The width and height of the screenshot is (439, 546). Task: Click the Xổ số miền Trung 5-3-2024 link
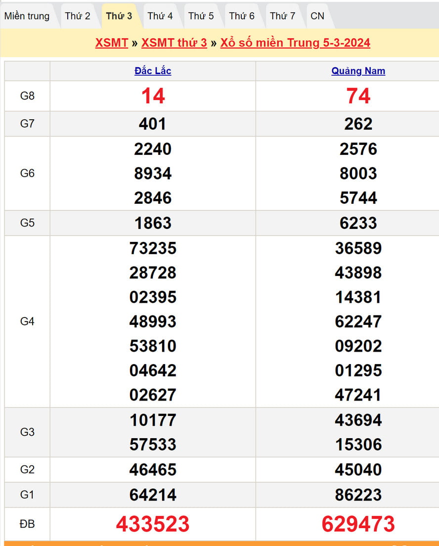tap(295, 43)
